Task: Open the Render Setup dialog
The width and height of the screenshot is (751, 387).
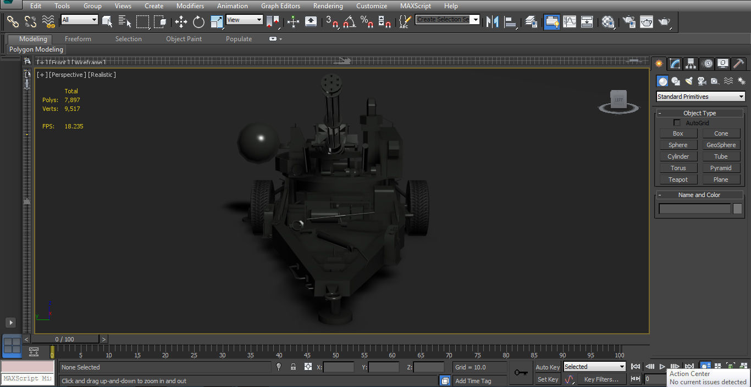Action: click(x=628, y=22)
